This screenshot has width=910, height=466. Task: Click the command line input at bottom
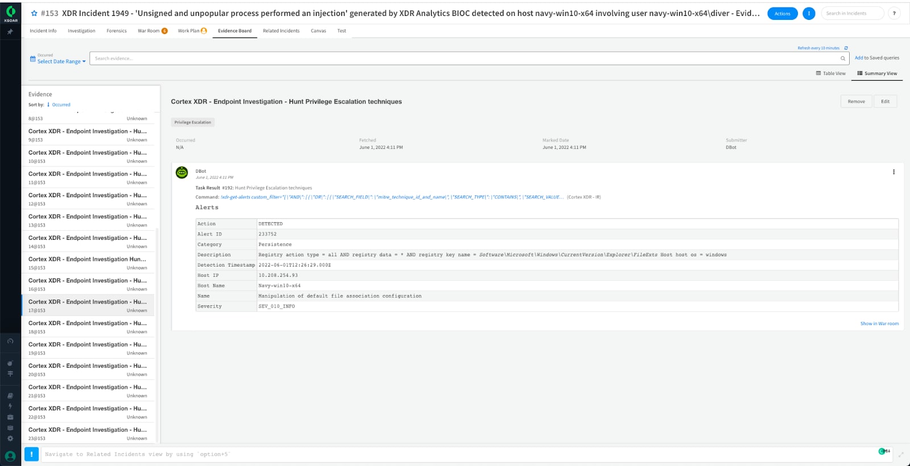(x=466, y=454)
